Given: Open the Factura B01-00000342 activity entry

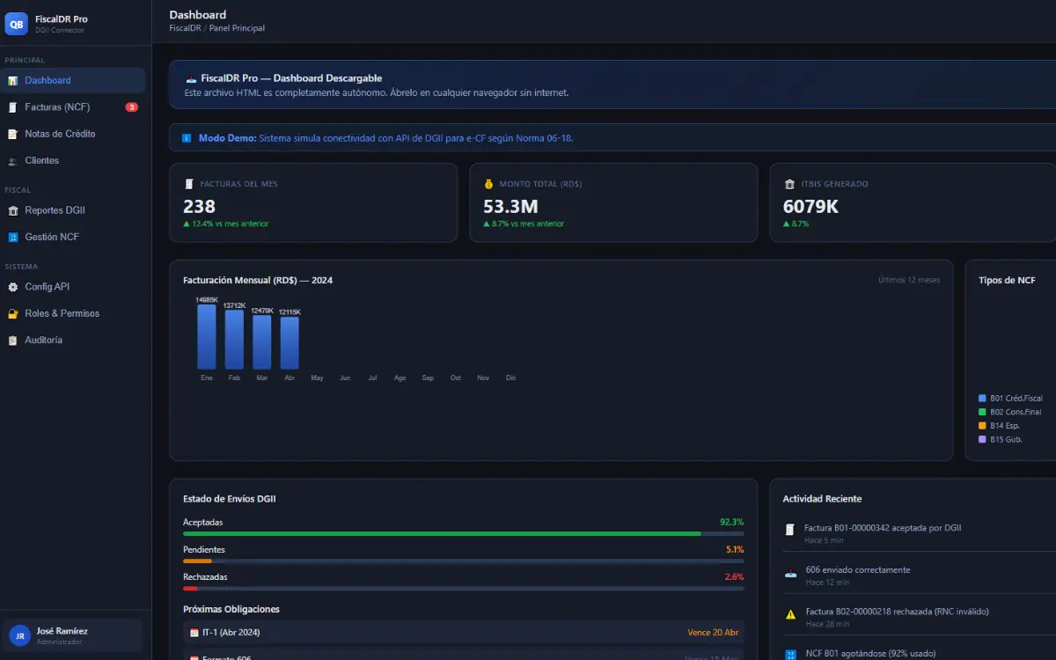Looking at the screenshot, I should click(x=882, y=528).
